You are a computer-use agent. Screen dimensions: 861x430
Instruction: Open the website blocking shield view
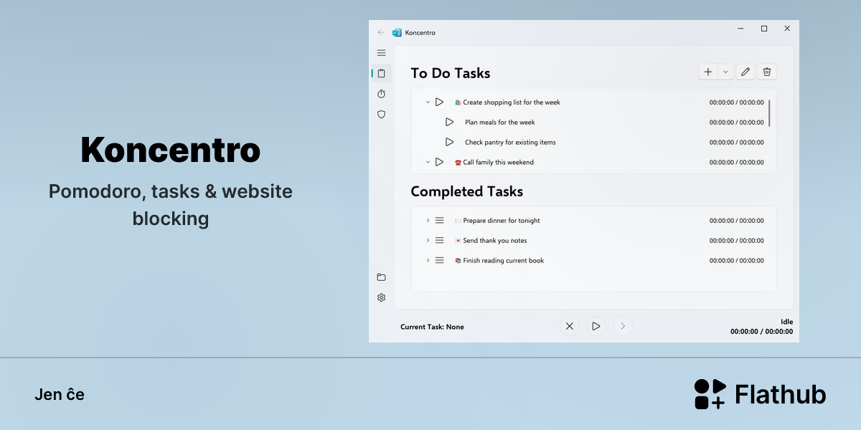381,114
